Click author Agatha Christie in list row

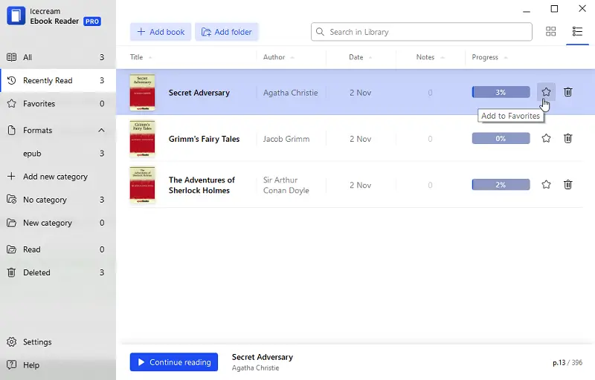point(291,93)
